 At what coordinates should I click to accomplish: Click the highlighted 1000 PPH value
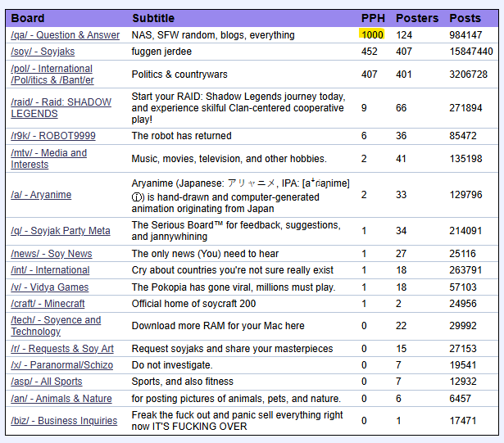point(371,35)
